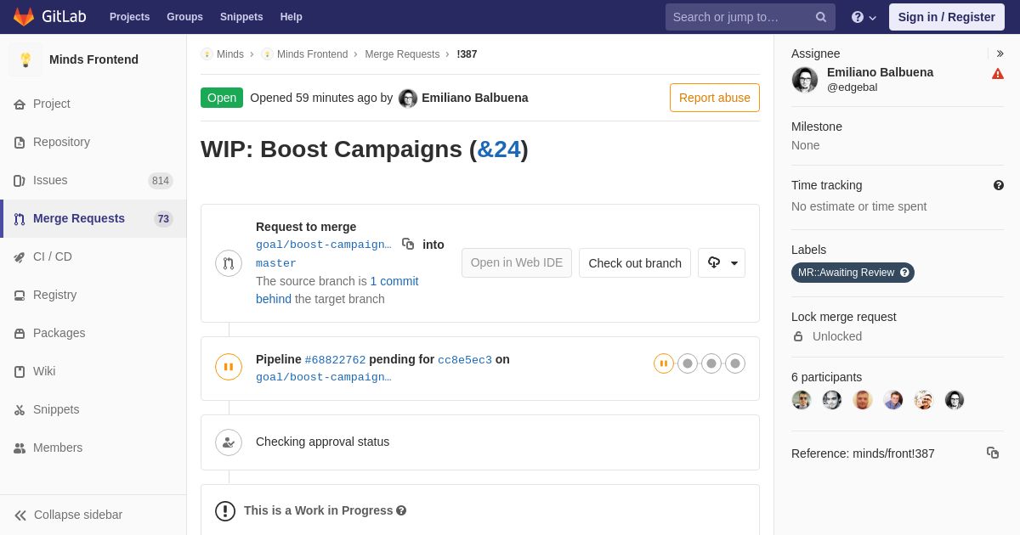
Task: Click the search magnifier icon
Action: click(x=821, y=17)
